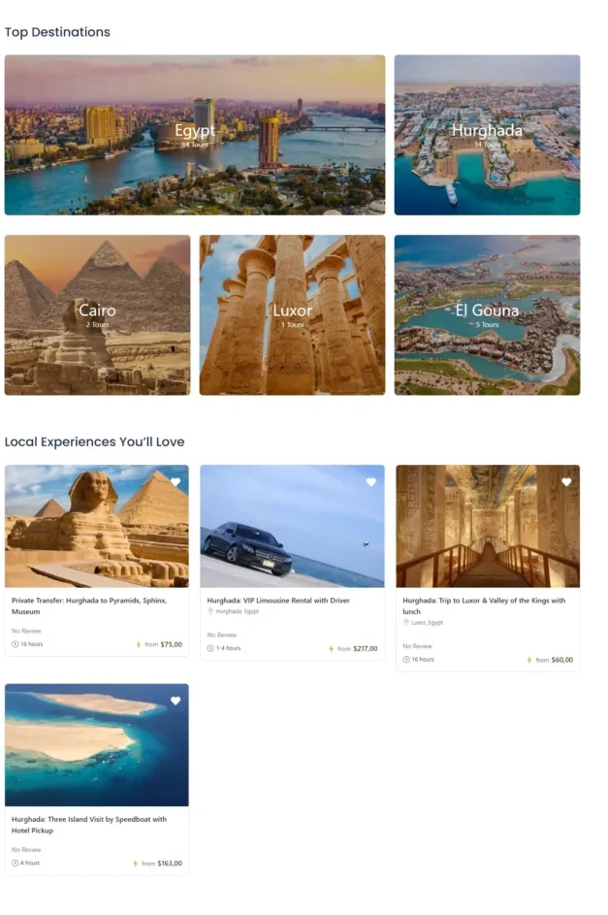Image resolution: width=608 pixels, height=915 pixels.
Task: Open the Egypt destination tile
Action: (195, 135)
